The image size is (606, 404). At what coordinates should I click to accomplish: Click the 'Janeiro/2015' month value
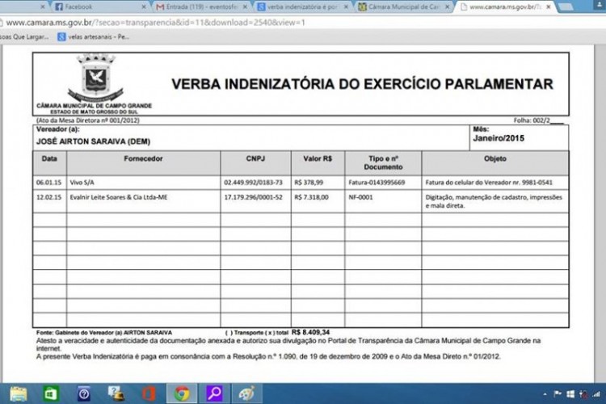[499, 138]
